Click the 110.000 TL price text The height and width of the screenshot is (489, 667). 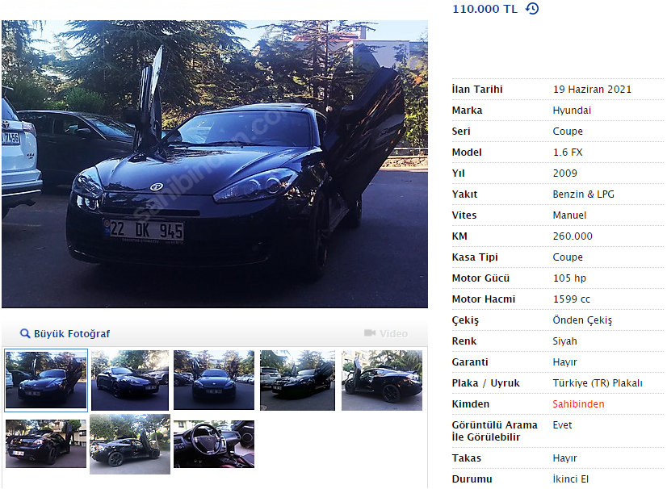(x=485, y=9)
